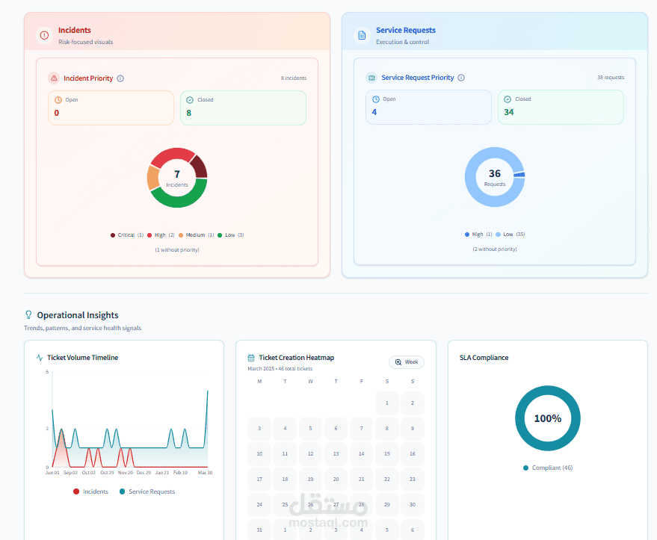Click the orange Medium donut segment
This screenshot has width=657, height=540.
point(152,178)
